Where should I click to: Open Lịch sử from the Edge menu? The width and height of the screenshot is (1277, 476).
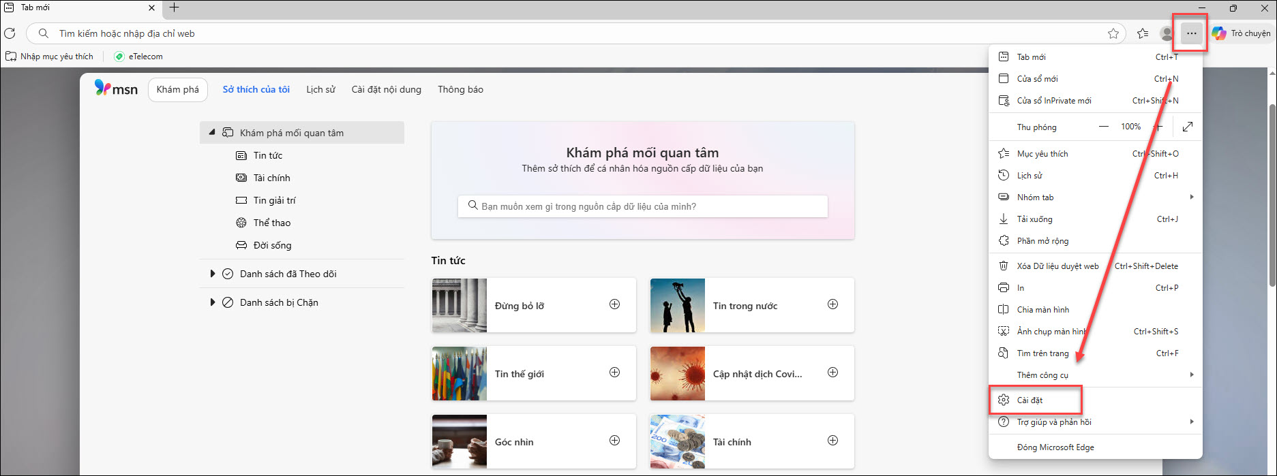coord(1030,176)
